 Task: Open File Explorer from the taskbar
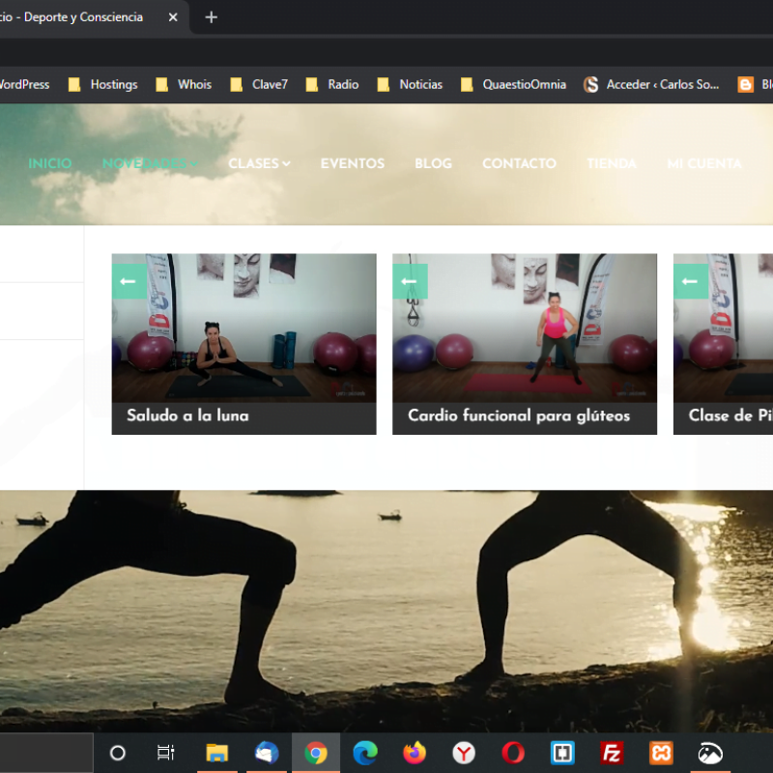(216, 753)
